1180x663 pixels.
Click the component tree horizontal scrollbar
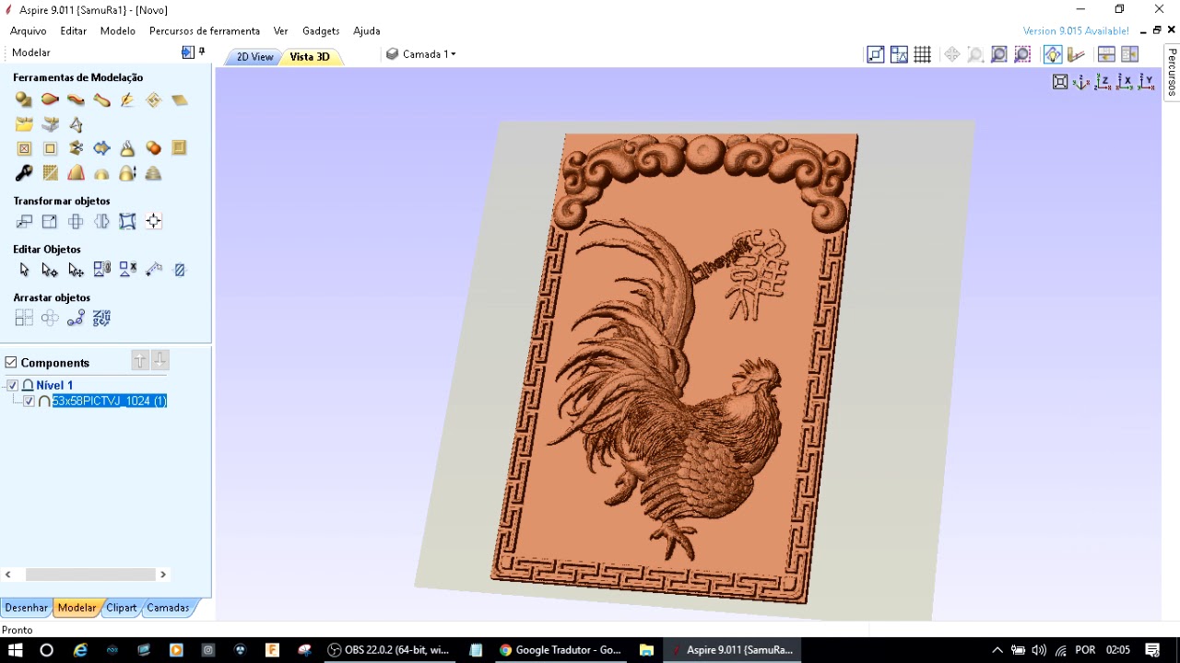click(90, 575)
